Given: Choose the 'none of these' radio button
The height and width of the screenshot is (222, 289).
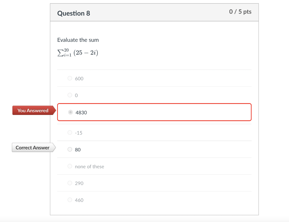Looking at the screenshot, I should click(x=70, y=166).
